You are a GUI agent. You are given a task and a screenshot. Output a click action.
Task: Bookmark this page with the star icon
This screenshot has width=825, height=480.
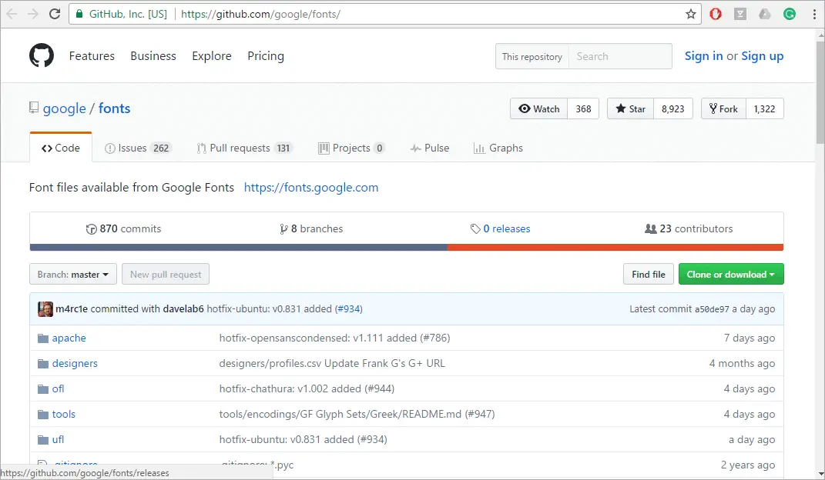(x=691, y=14)
